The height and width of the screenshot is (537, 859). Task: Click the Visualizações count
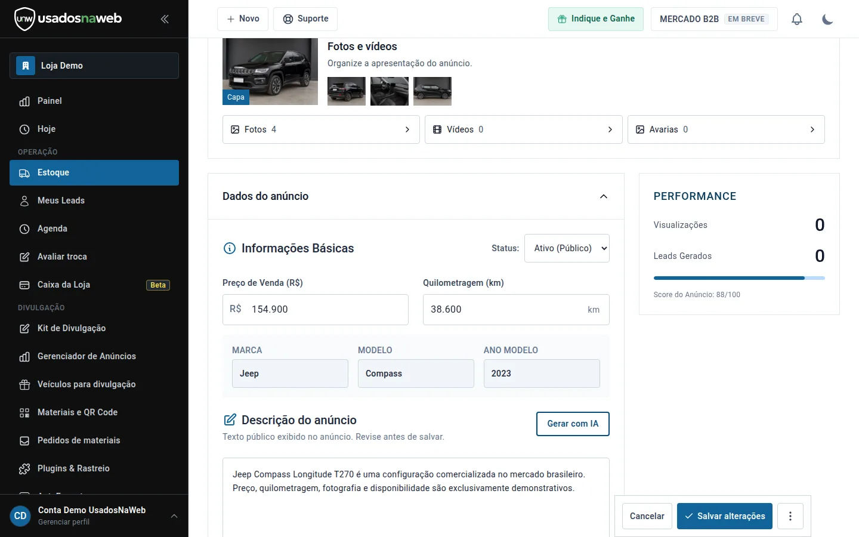pos(820,225)
